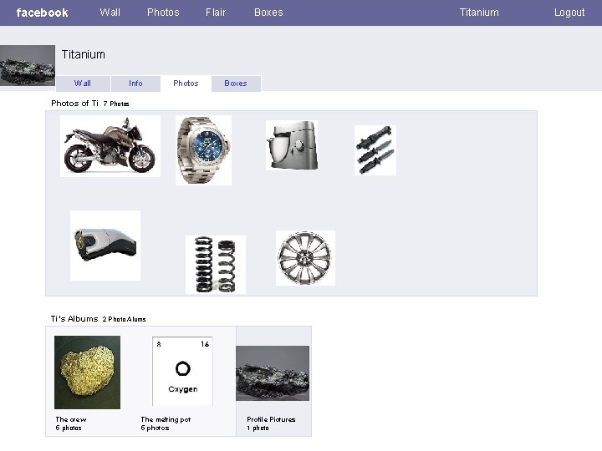602x451 pixels.
Task: Open the kitchen stand mixer photo
Action: click(292, 145)
